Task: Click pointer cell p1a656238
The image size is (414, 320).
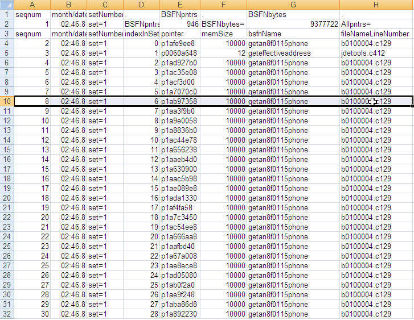Action: tap(180, 150)
